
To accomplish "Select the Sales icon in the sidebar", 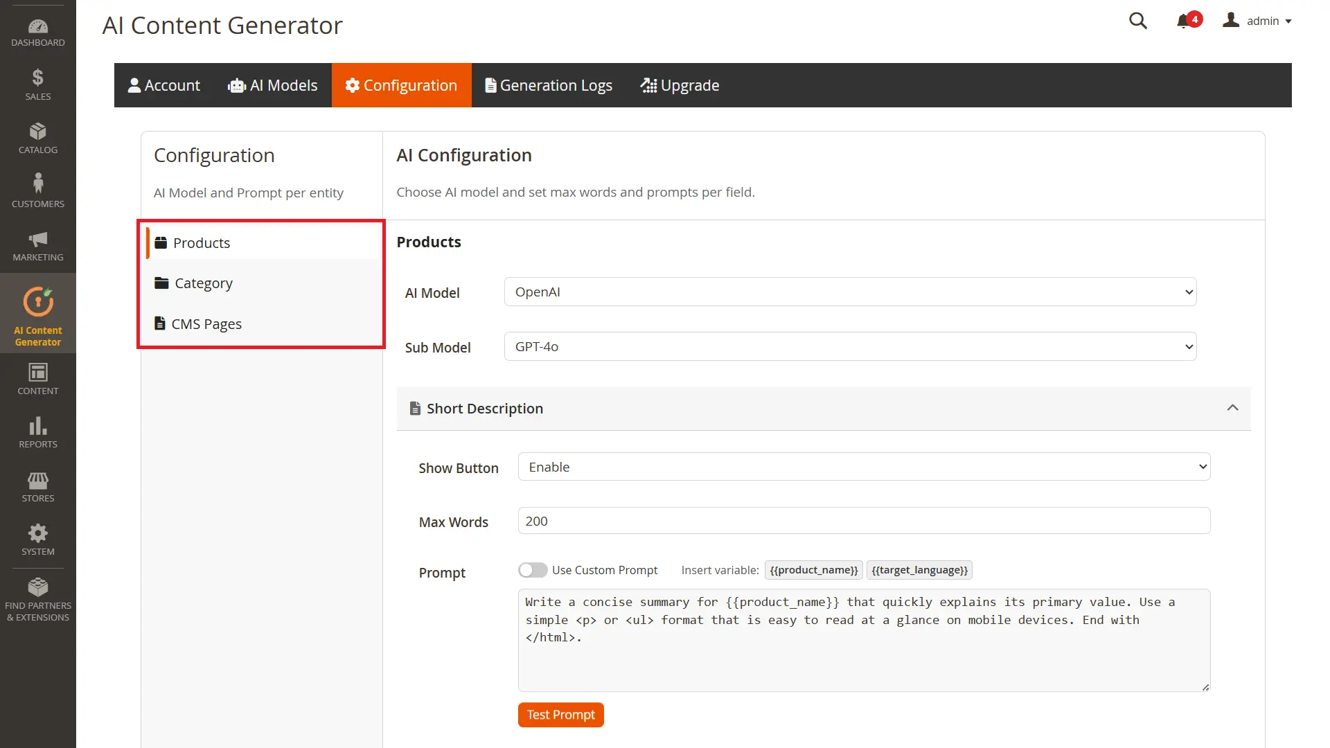I will (x=37, y=83).
